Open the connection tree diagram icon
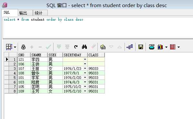This screenshot has height=119, width=193. click(130, 47)
